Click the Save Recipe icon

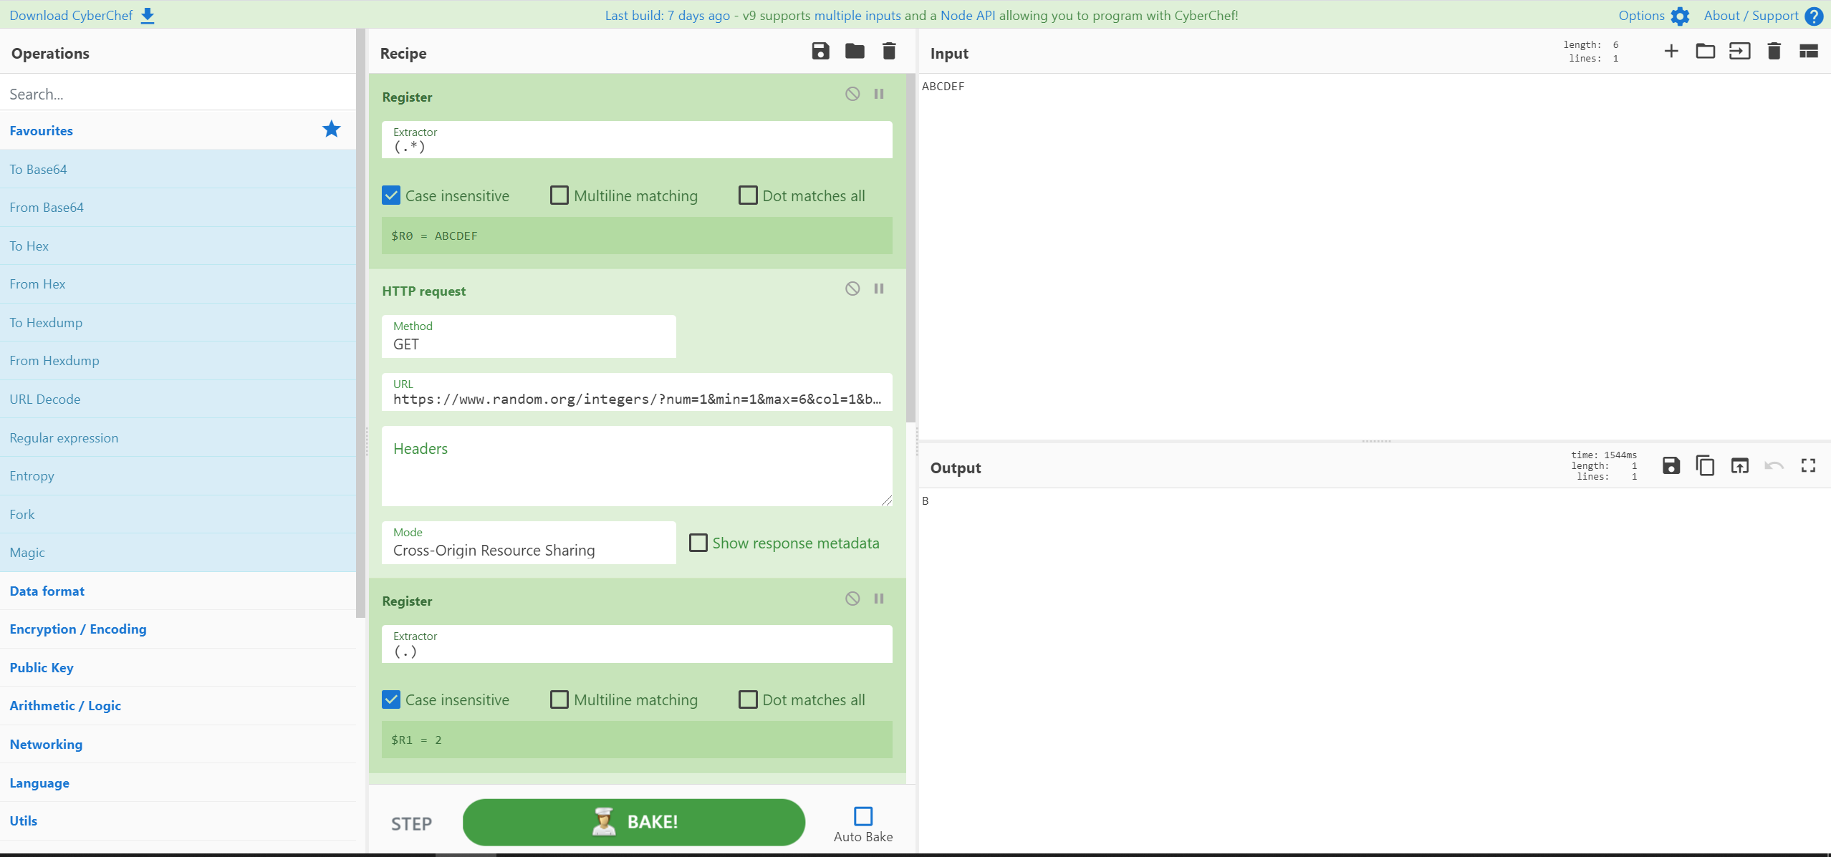[820, 52]
